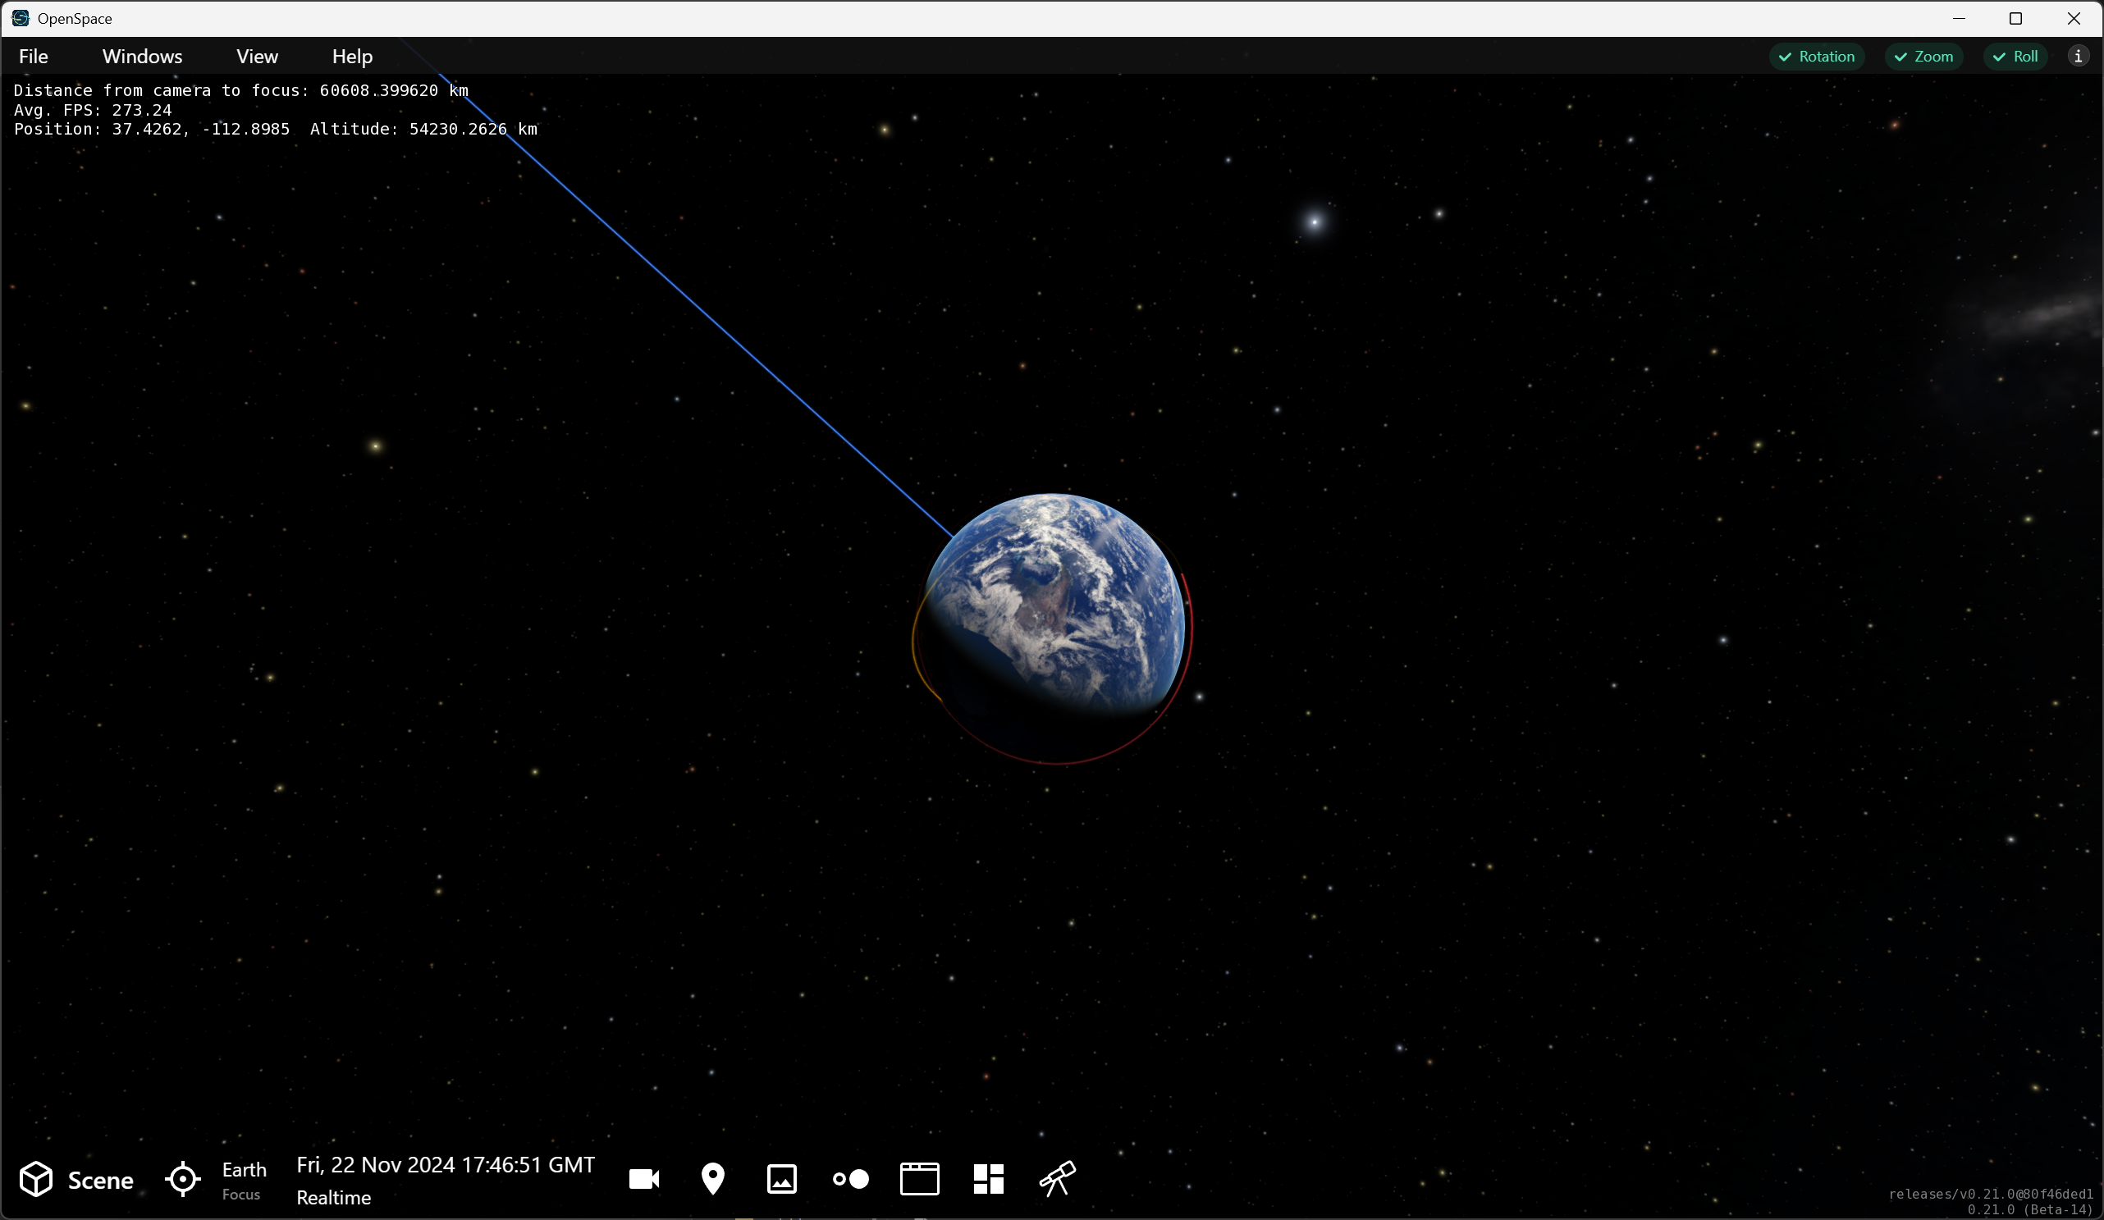Open the View menu
The height and width of the screenshot is (1220, 2104).
tap(257, 57)
